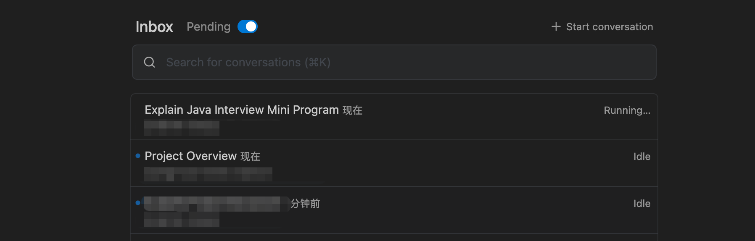Click the magnifier icon in search bar
Screen dimensions: 755x241
coord(150,62)
